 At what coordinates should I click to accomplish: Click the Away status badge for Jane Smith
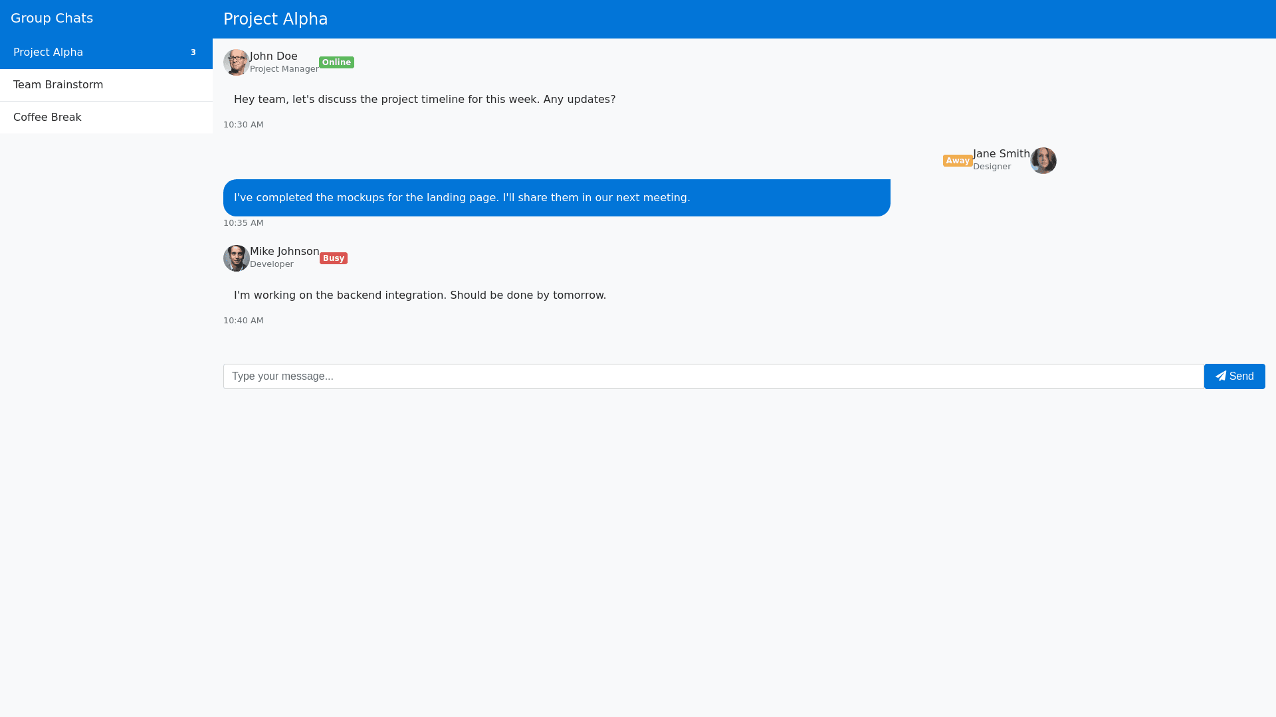[x=957, y=160]
